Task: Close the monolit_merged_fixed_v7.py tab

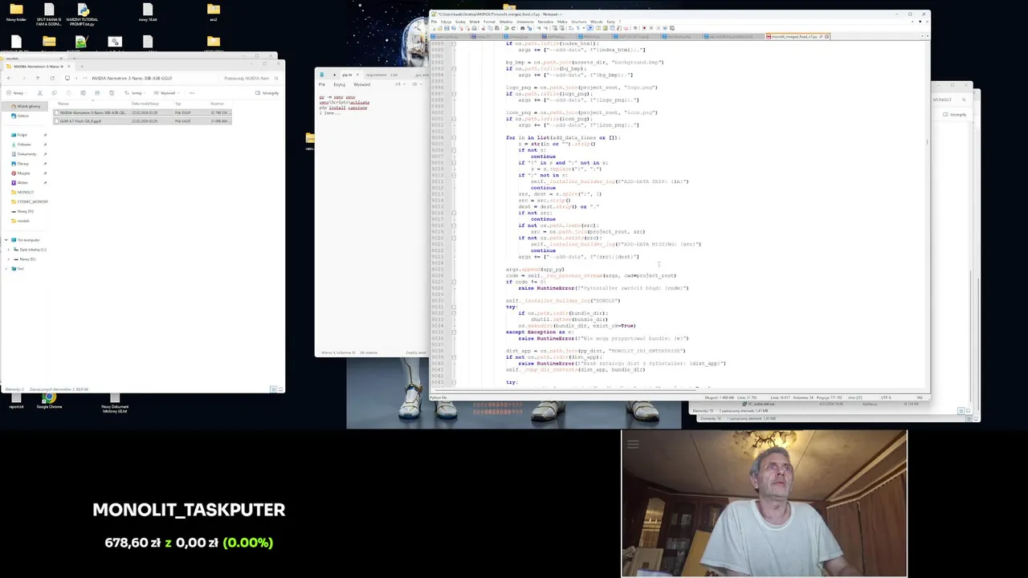Action: (826, 36)
